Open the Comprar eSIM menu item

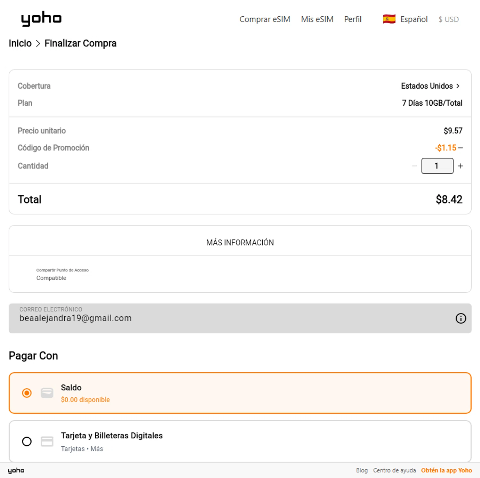(265, 19)
